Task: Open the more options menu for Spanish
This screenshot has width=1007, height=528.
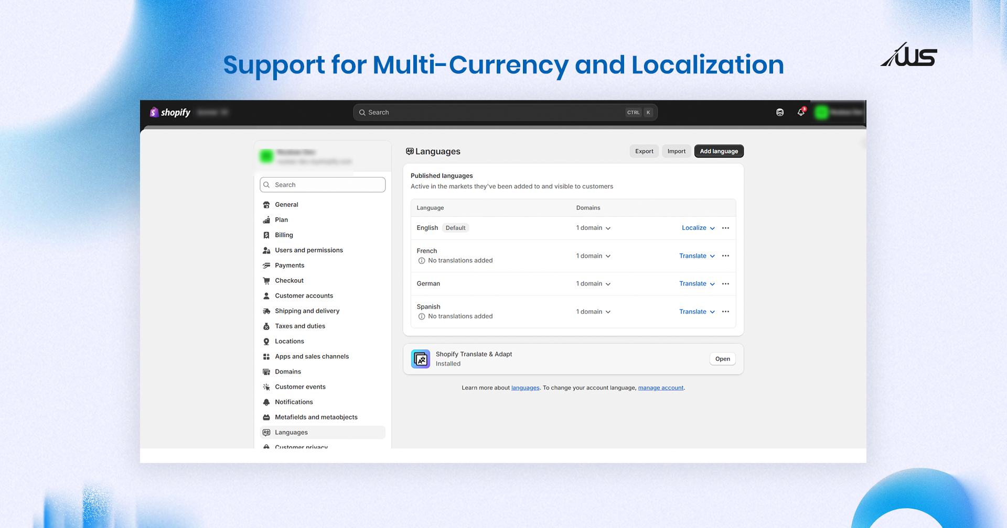Action: [726, 312]
